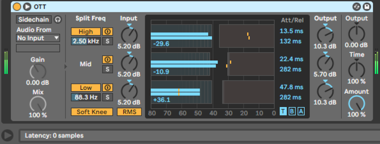Click the Time 100 % knob
Image resolution: width=380 pixels, height=144 pixels.
coord(357,70)
